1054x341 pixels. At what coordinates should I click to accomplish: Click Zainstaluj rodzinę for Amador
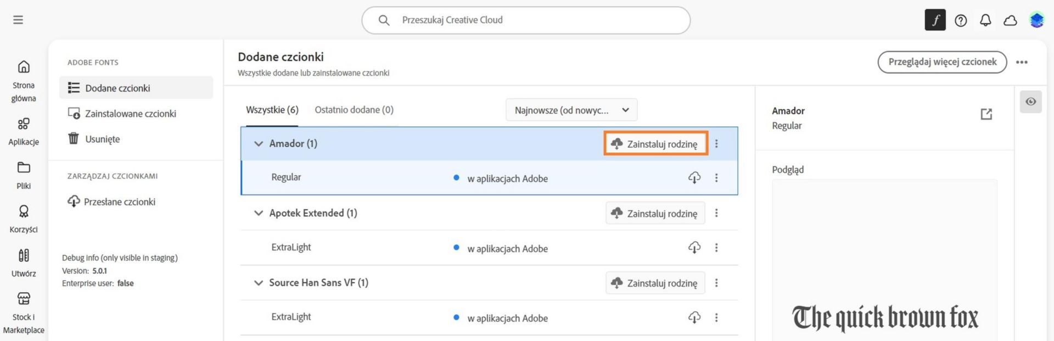click(x=655, y=143)
